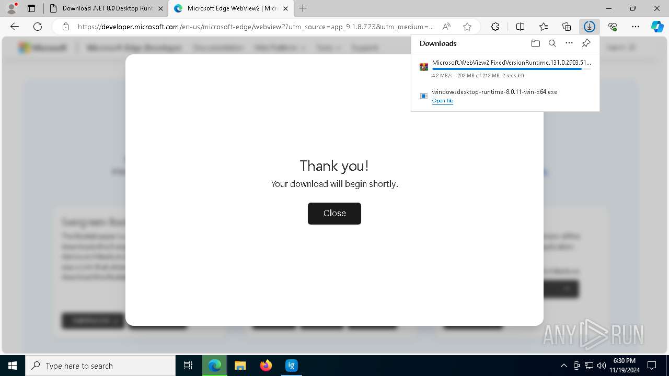
Task: Click the Downloads toolbar button
Action: coord(589,27)
